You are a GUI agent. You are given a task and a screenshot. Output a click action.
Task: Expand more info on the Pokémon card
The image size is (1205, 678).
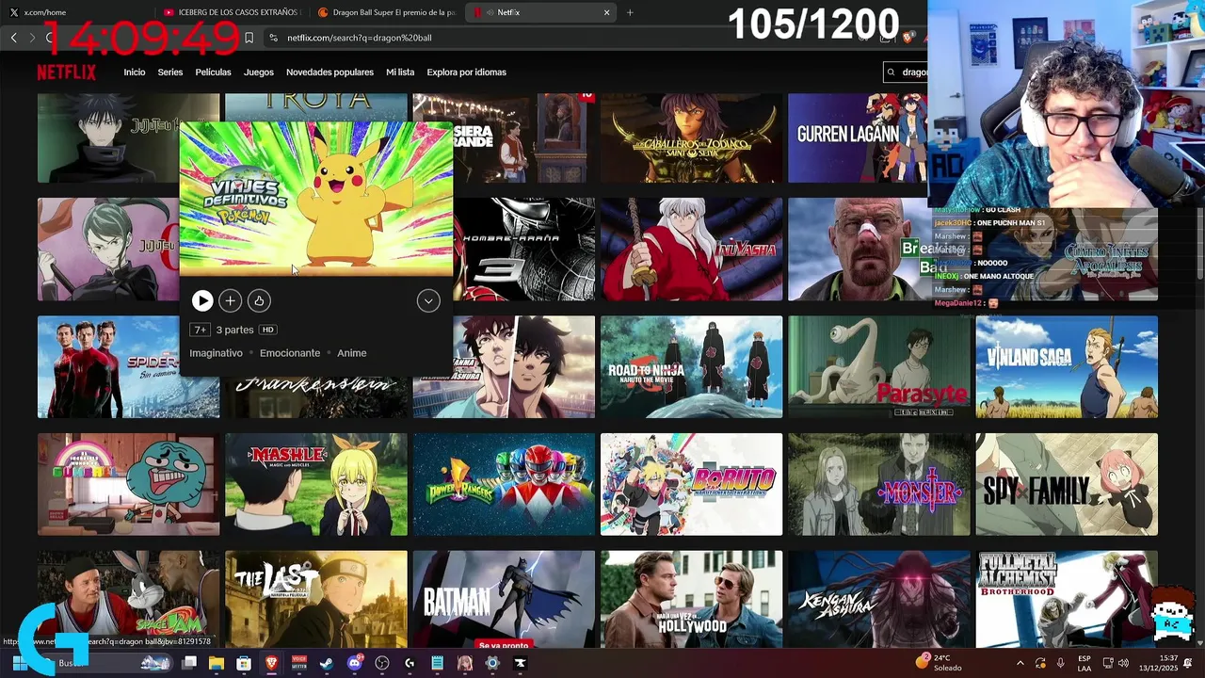[x=428, y=300]
